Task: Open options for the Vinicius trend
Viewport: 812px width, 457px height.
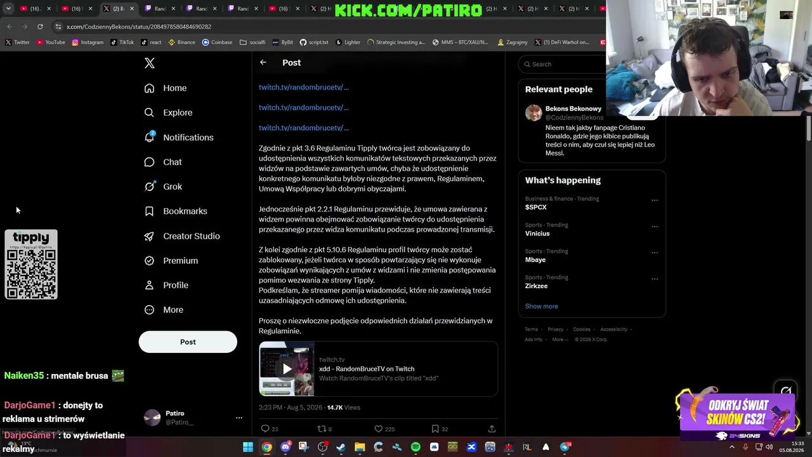Action: 655,227
